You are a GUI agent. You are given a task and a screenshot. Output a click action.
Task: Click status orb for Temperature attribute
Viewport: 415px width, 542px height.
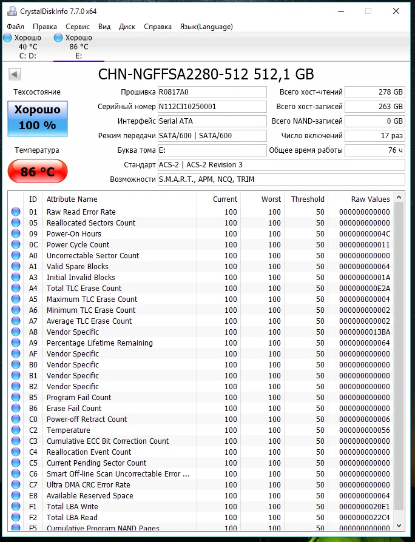click(x=16, y=430)
